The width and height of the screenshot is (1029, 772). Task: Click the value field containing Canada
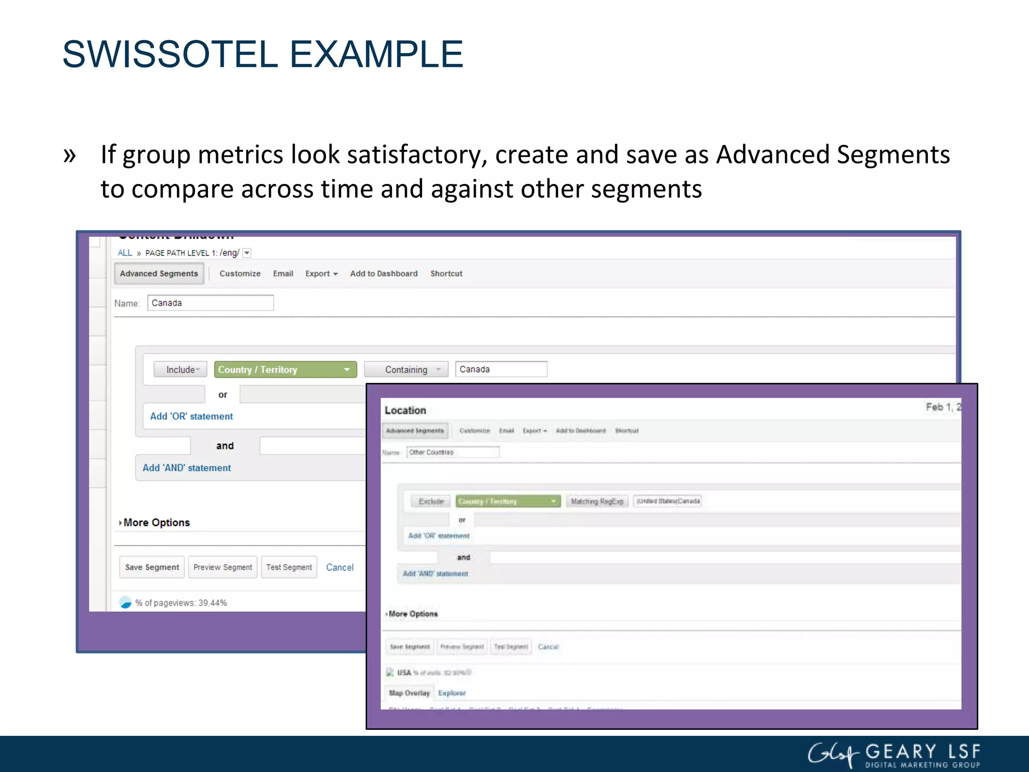501,369
